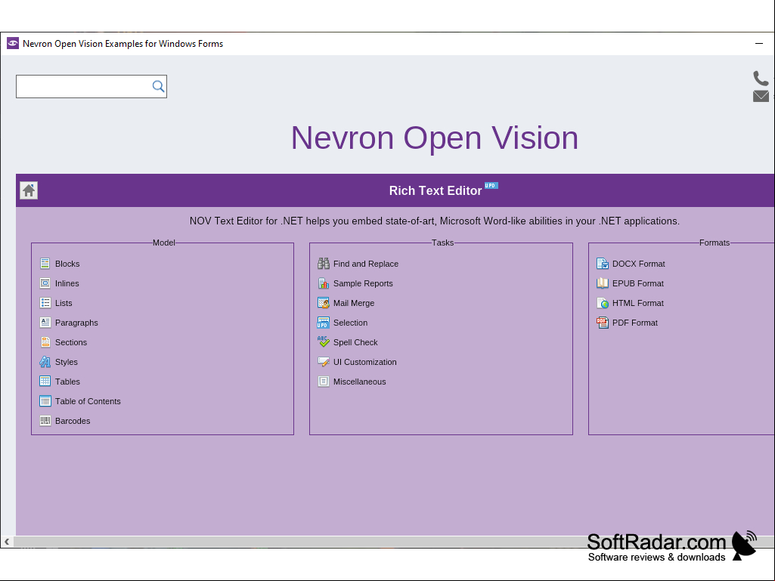The width and height of the screenshot is (775, 581).
Task: Click the phone contact icon
Action: pyautogui.click(x=761, y=78)
